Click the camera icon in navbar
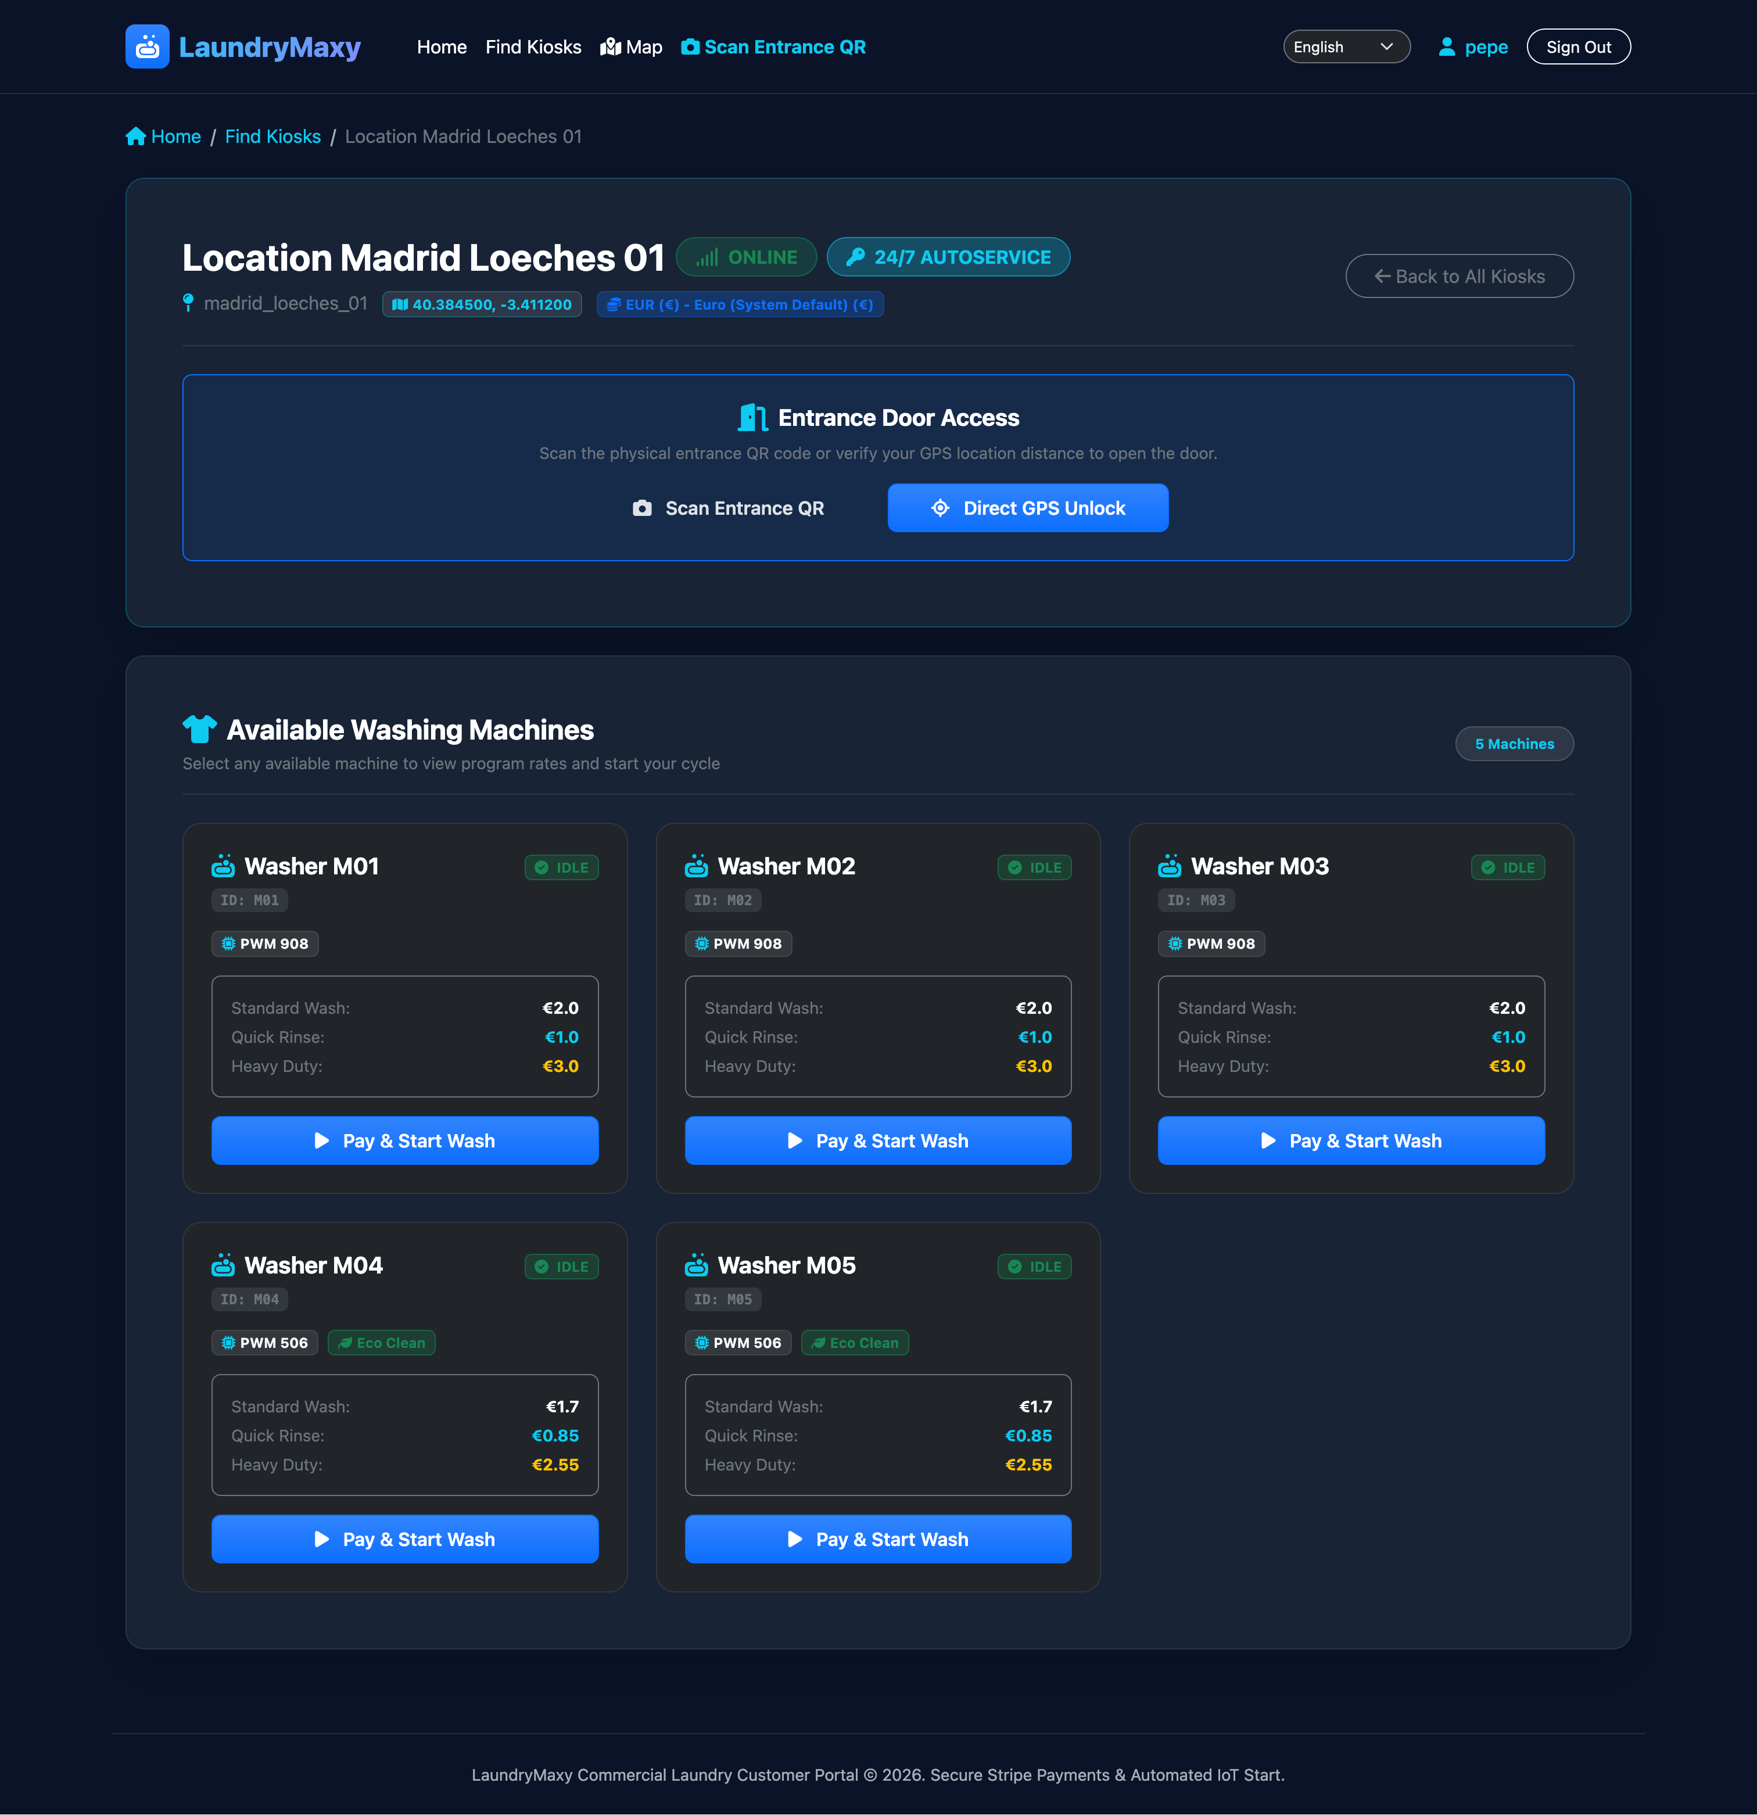Viewport: 1757px width, 1815px height. (x=690, y=47)
